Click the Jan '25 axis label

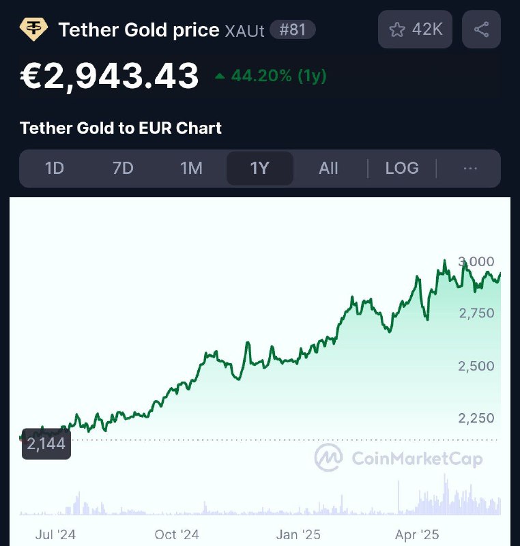tap(298, 534)
